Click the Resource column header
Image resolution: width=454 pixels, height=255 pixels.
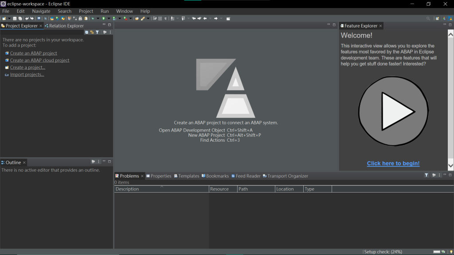click(x=223, y=189)
